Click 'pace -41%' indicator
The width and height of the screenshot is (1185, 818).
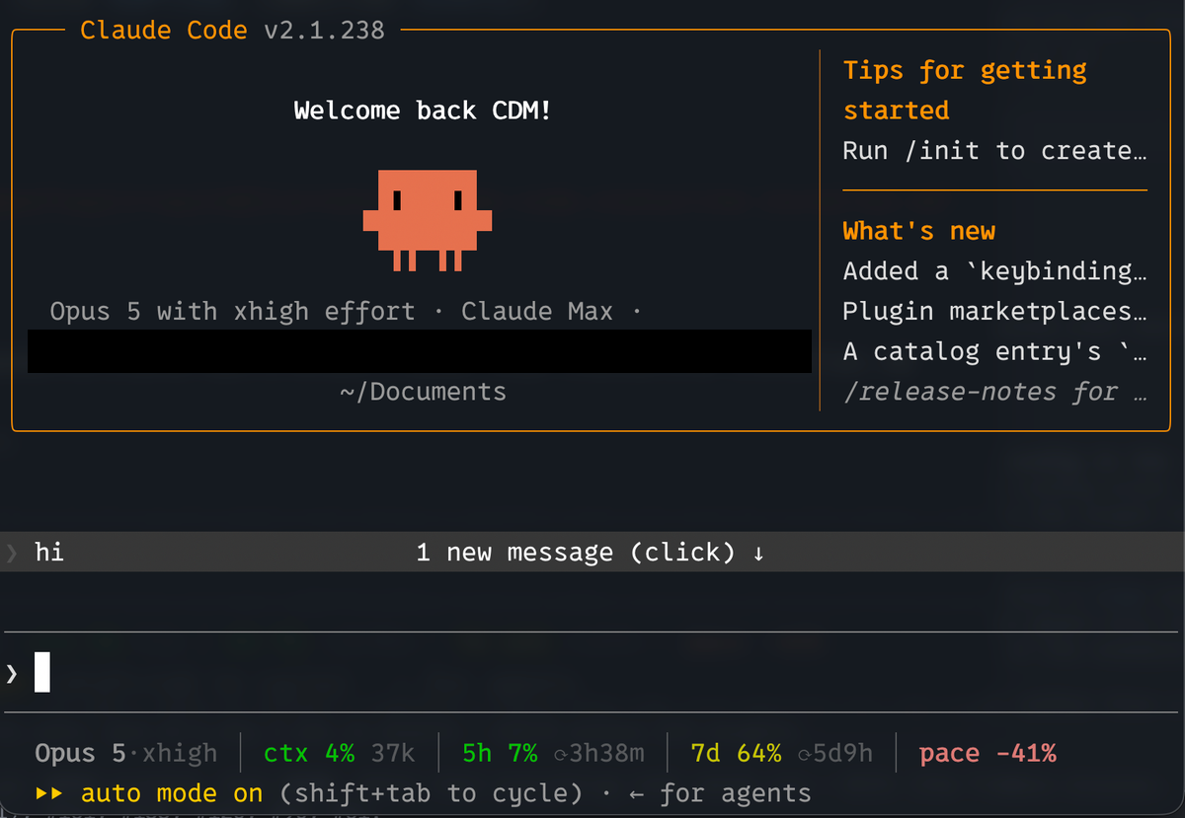pyautogui.click(x=987, y=754)
